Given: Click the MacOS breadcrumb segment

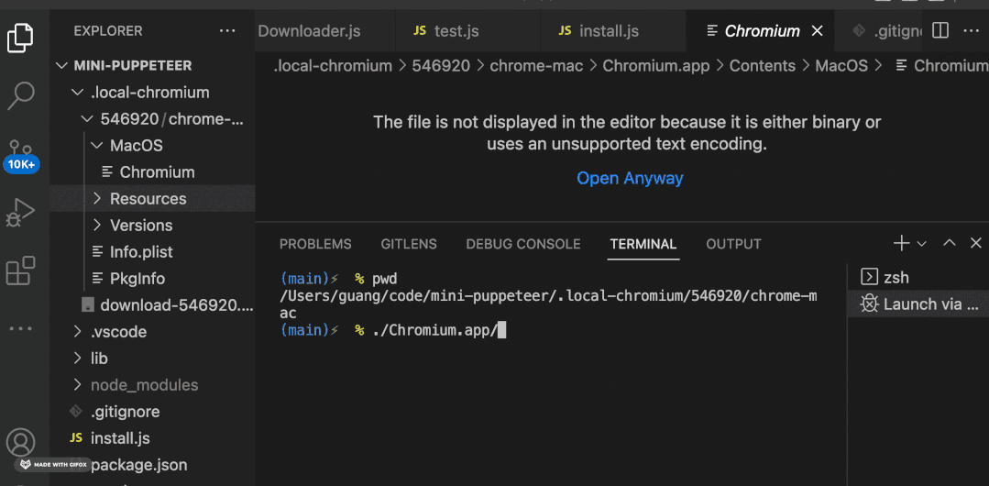Looking at the screenshot, I should click(841, 66).
